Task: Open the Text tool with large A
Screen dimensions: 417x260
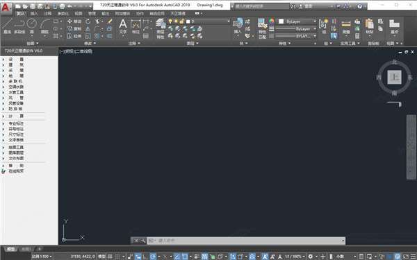Action: 123,26
